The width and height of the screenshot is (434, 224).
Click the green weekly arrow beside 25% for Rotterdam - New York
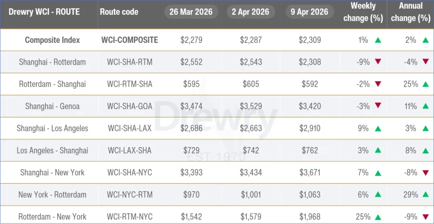[378, 217]
